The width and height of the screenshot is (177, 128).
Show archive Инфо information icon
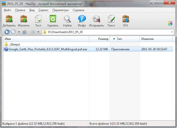point(82,19)
